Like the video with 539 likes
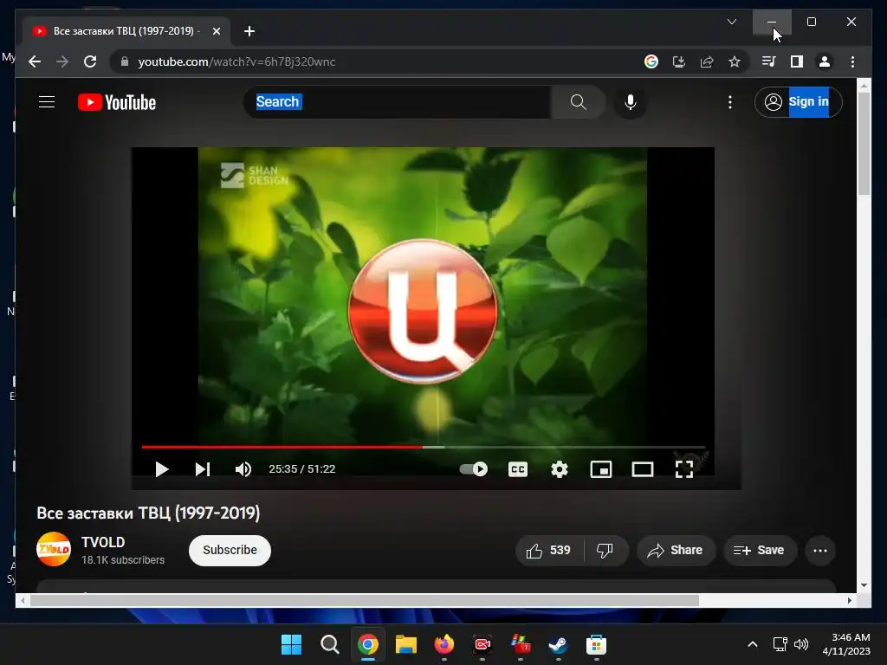The width and height of the screenshot is (887, 665). (x=548, y=550)
